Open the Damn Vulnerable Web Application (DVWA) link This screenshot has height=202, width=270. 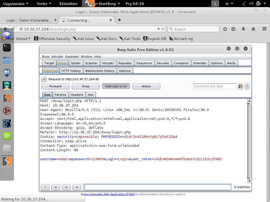pyautogui.click(x=108, y=194)
